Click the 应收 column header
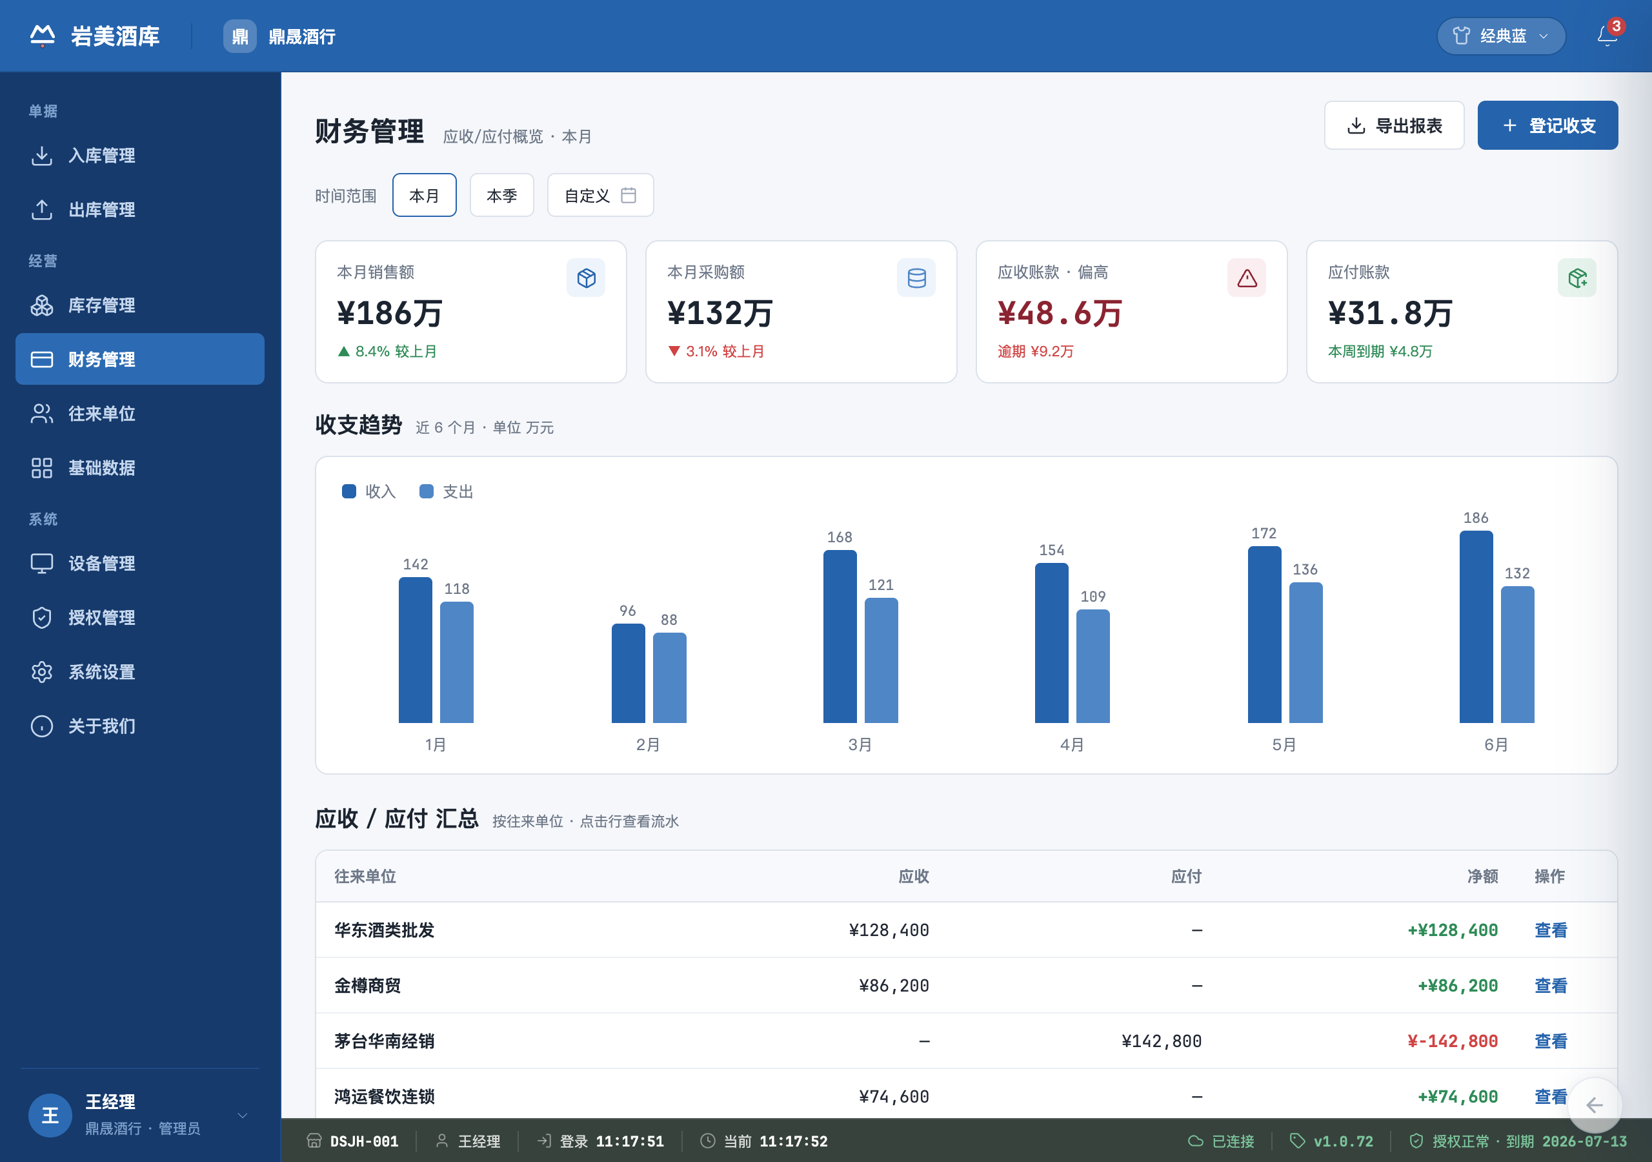 [914, 876]
